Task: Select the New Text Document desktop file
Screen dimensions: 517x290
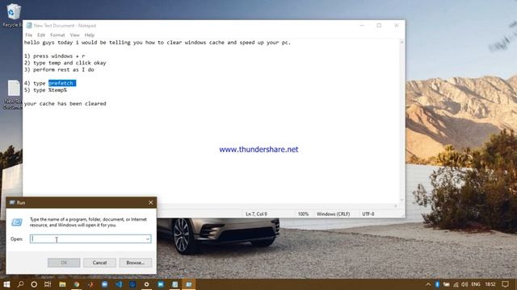Action: pos(13,95)
